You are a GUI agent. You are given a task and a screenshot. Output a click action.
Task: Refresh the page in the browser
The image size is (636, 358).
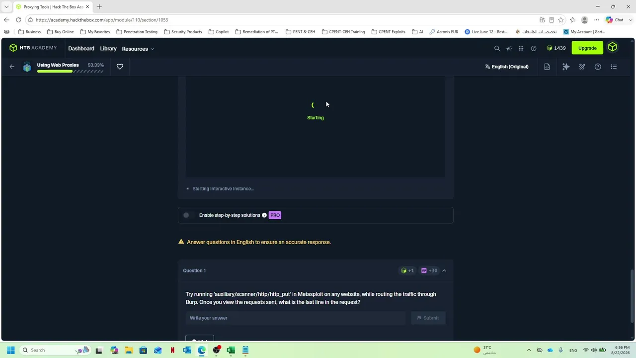(18, 20)
